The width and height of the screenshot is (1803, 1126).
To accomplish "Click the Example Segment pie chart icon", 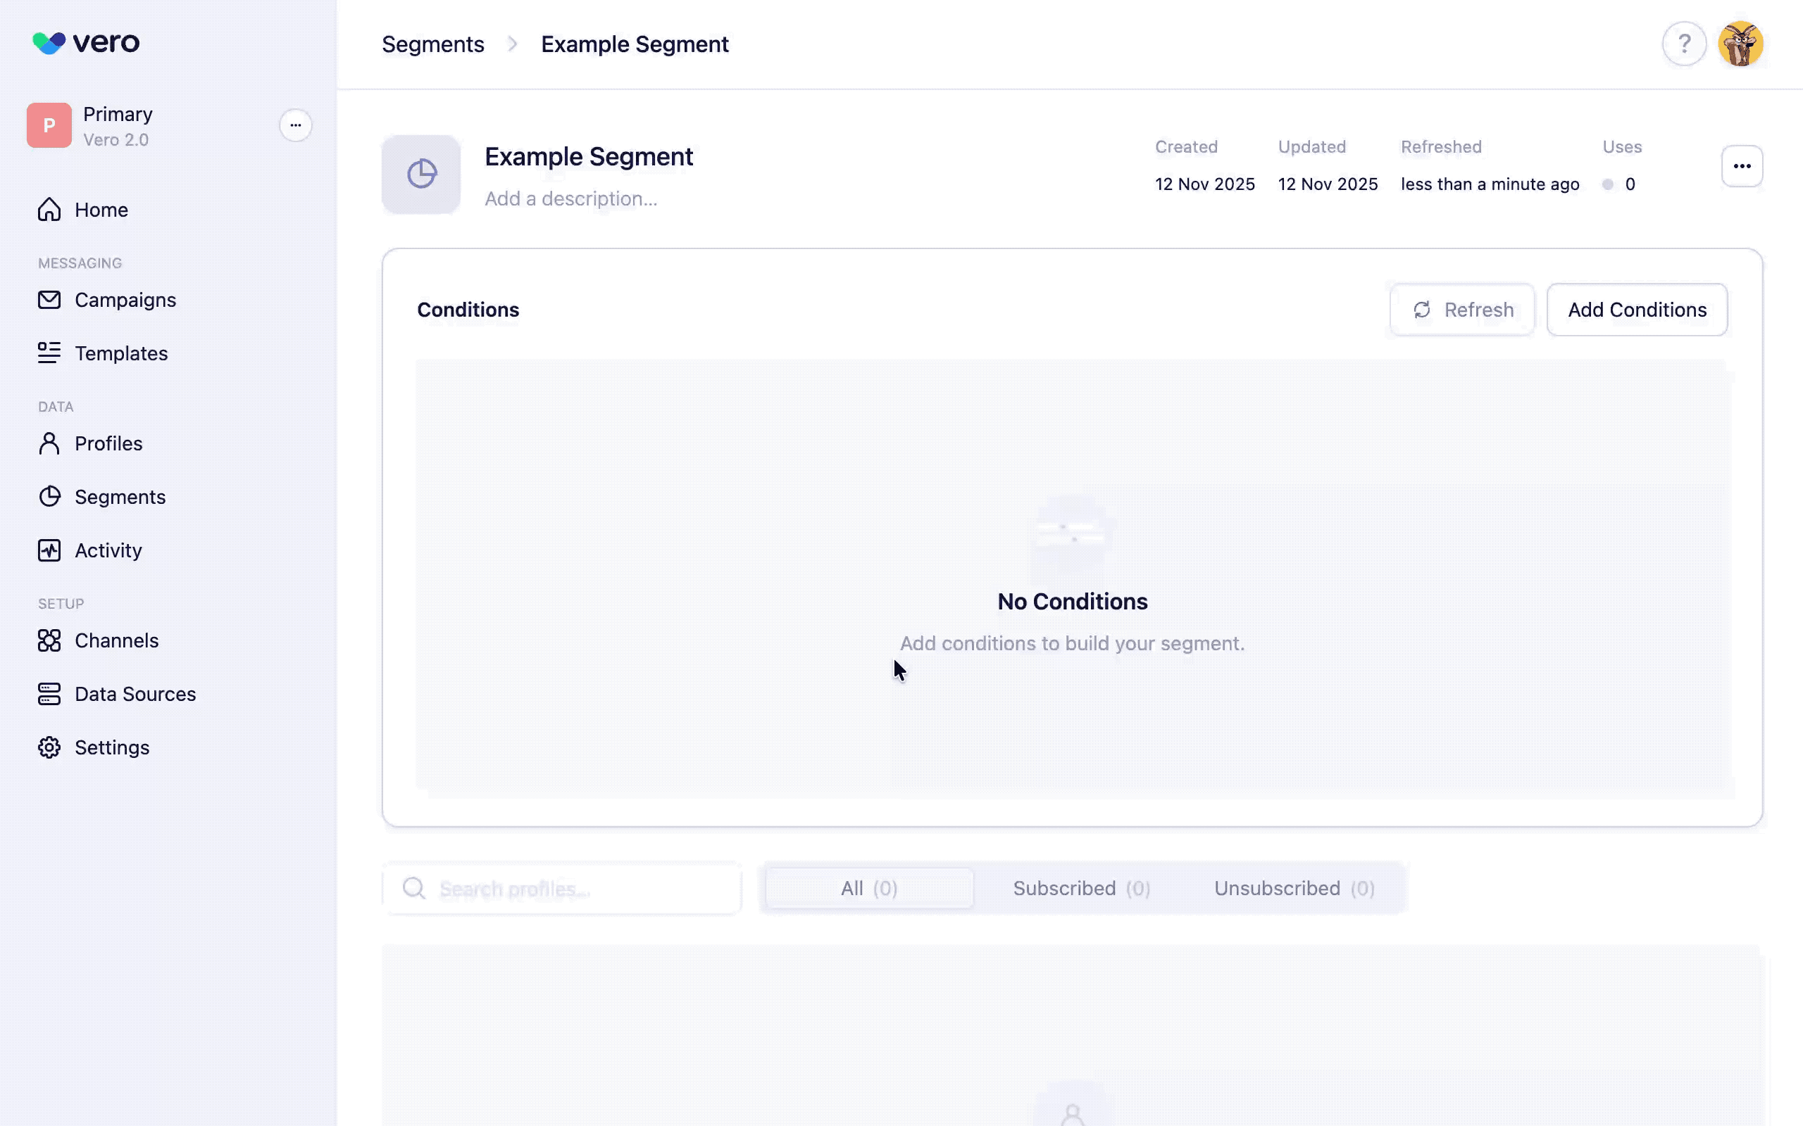I will (421, 175).
